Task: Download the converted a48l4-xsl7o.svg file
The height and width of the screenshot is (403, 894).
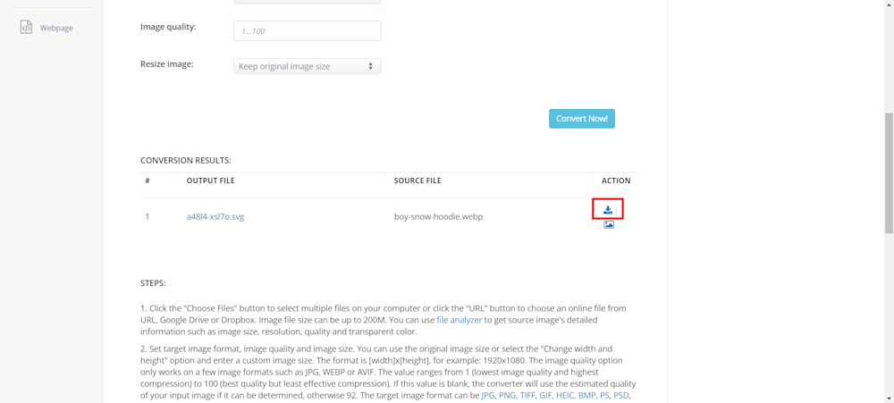Action: 608,210
